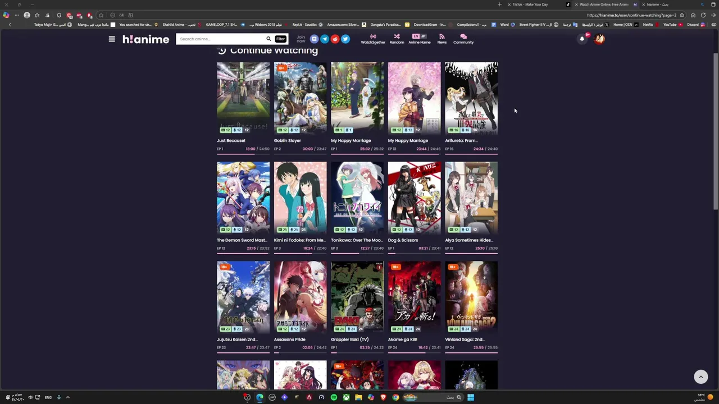Open the Discord join icon
The height and width of the screenshot is (404, 719).
point(314,39)
